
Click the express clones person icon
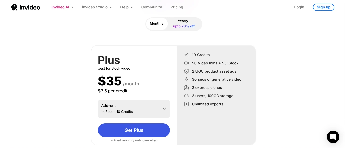click(186, 88)
